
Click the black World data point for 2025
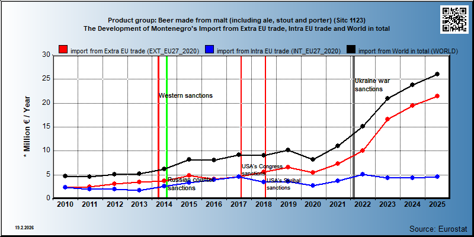[437, 74]
